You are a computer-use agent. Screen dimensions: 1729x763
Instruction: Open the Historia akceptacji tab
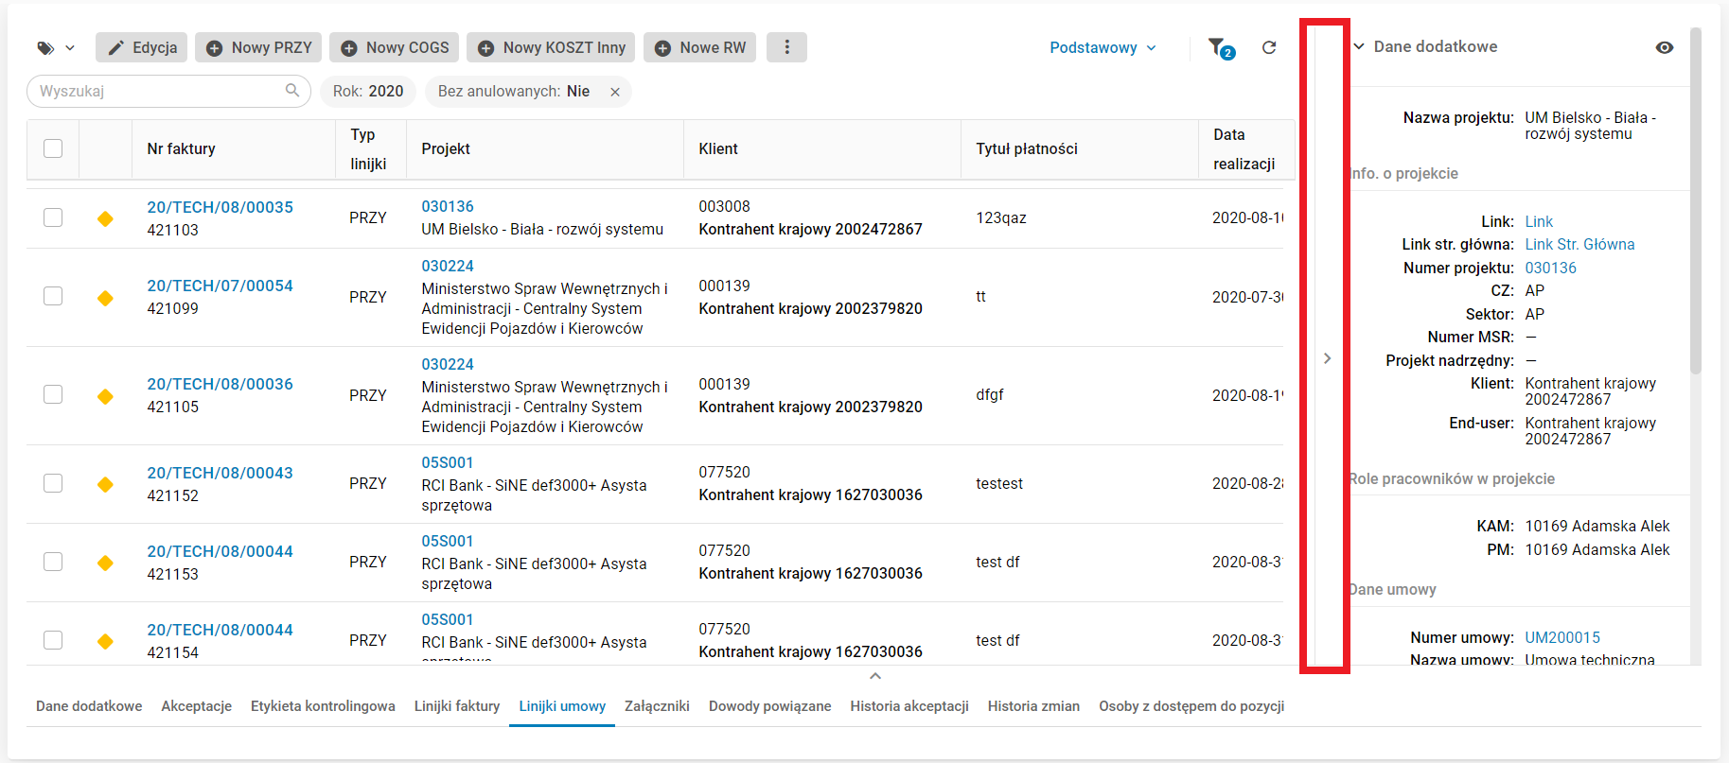909,706
